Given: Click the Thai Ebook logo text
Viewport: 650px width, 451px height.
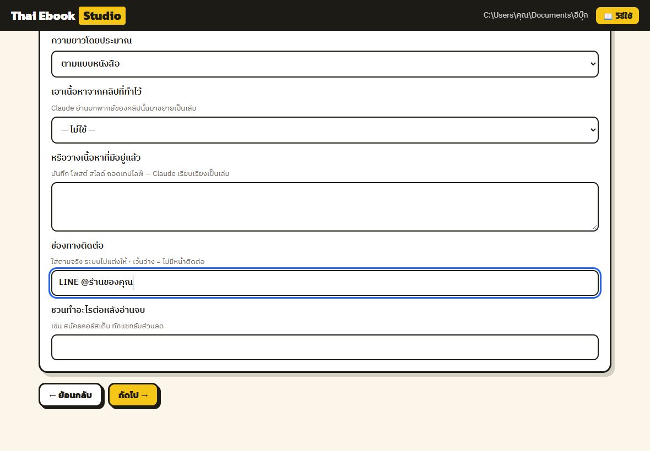Looking at the screenshot, I should [x=43, y=16].
